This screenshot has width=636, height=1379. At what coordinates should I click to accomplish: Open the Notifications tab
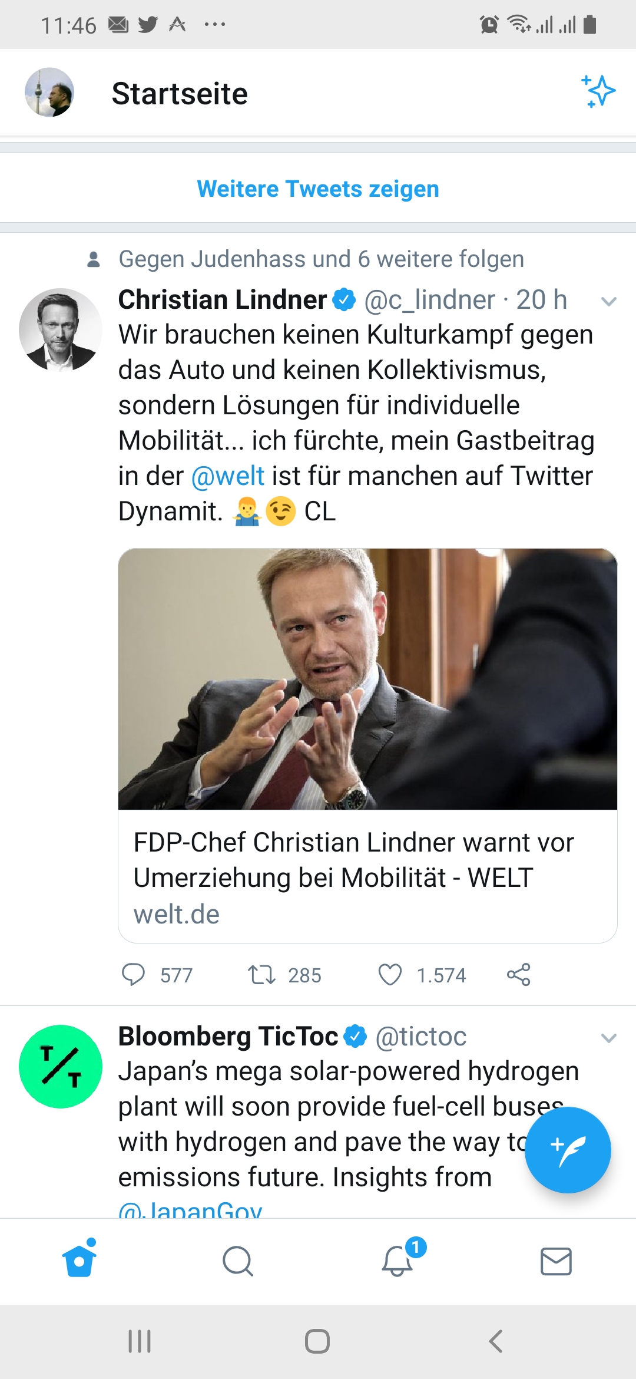point(397,1261)
